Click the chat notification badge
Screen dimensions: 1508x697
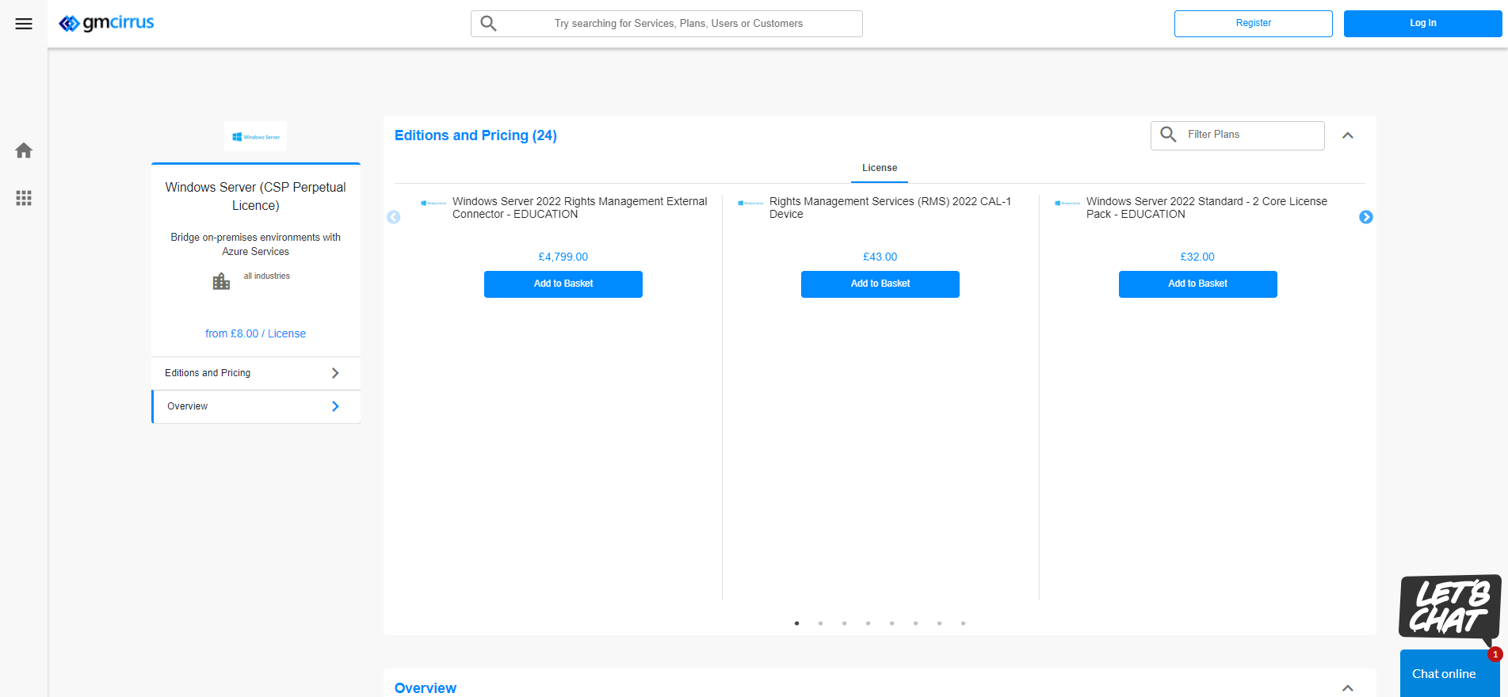(1495, 654)
